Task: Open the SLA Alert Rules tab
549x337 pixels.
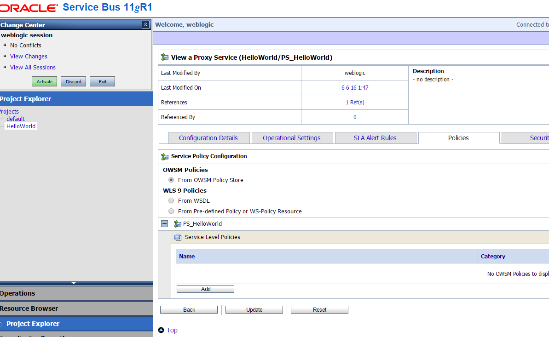Action: 375,138
